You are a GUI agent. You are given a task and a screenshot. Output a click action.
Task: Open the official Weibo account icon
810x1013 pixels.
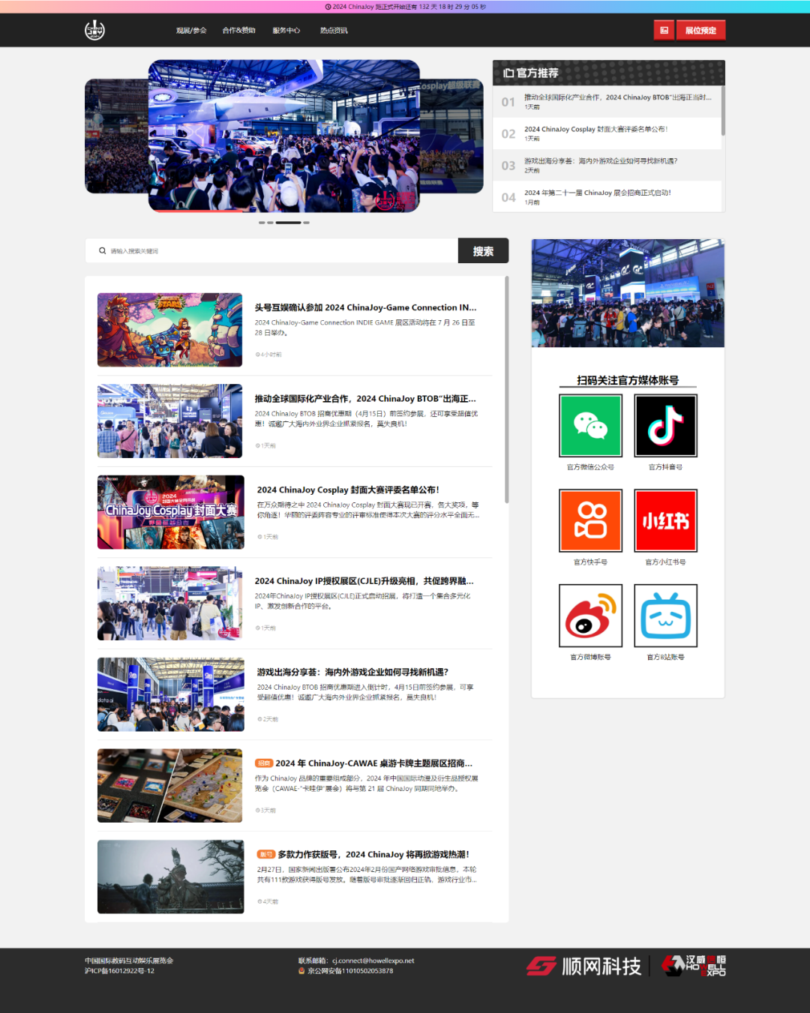[590, 616]
